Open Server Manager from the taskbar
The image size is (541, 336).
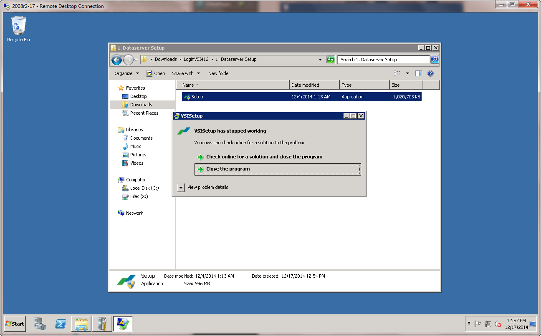pos(40,323)
